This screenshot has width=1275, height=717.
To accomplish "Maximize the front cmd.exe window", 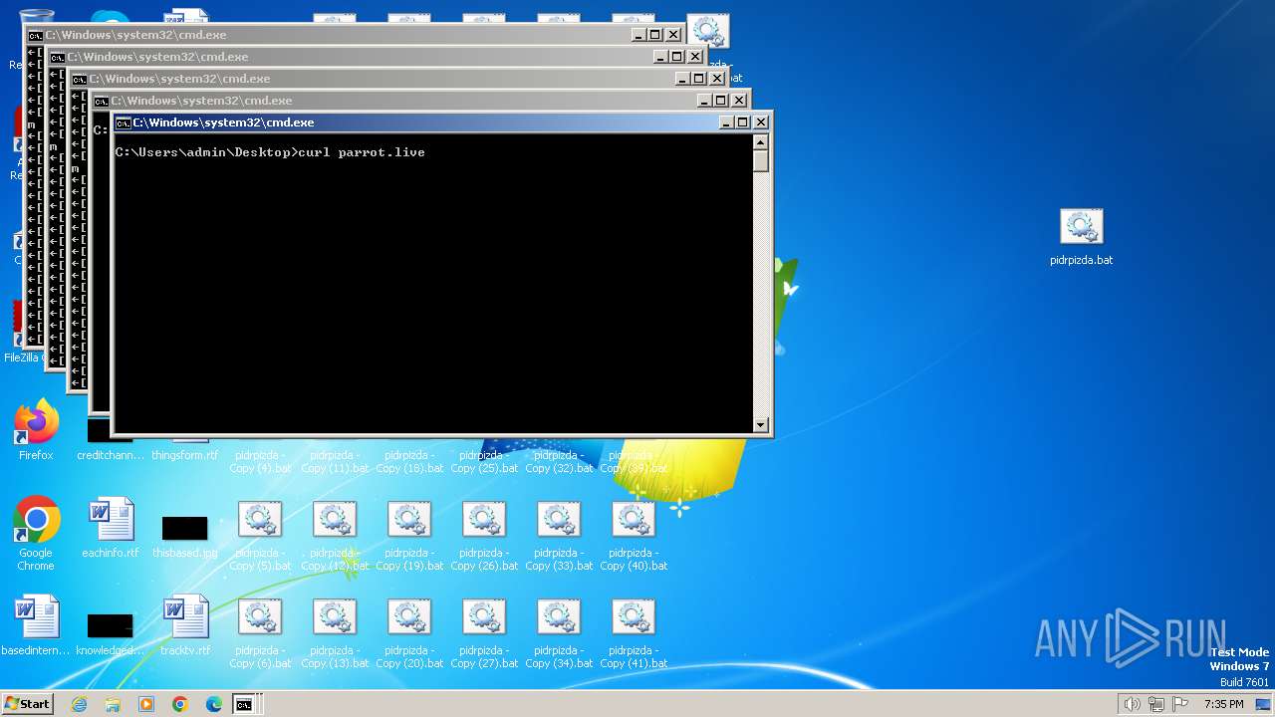I will (743, 122).
